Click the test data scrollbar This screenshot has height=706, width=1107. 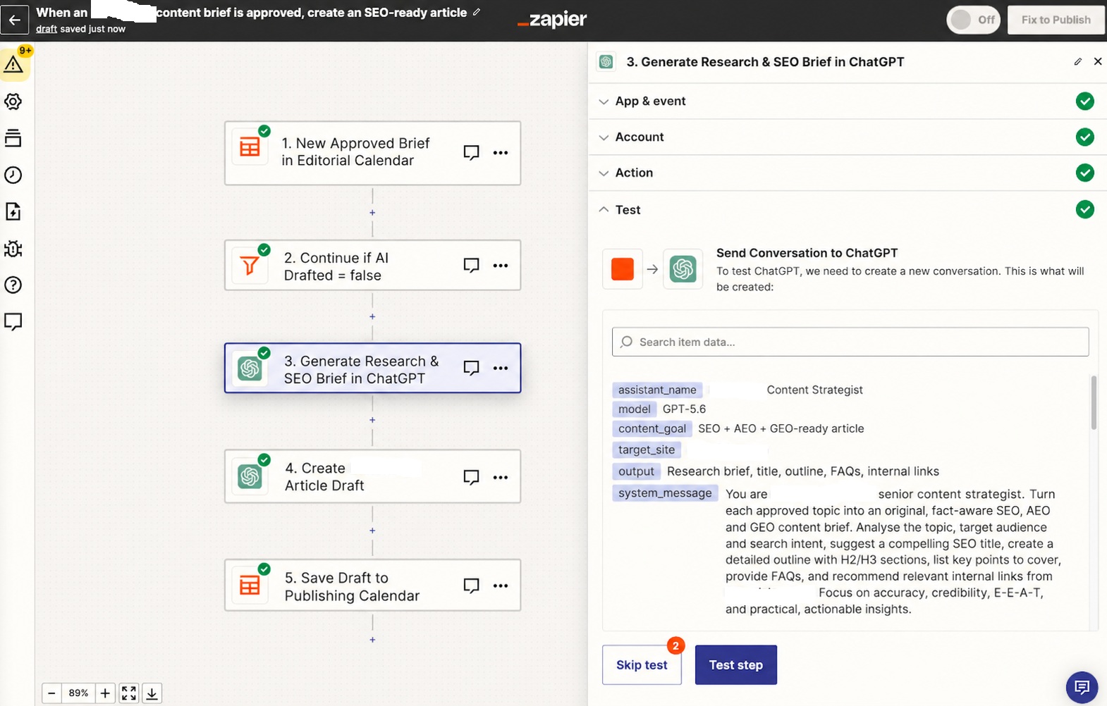coord(1094,403)
